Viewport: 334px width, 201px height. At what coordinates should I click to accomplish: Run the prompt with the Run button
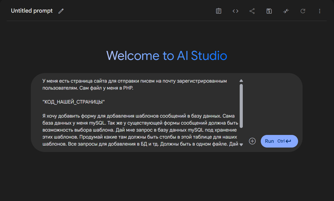[x=279, y=141]
